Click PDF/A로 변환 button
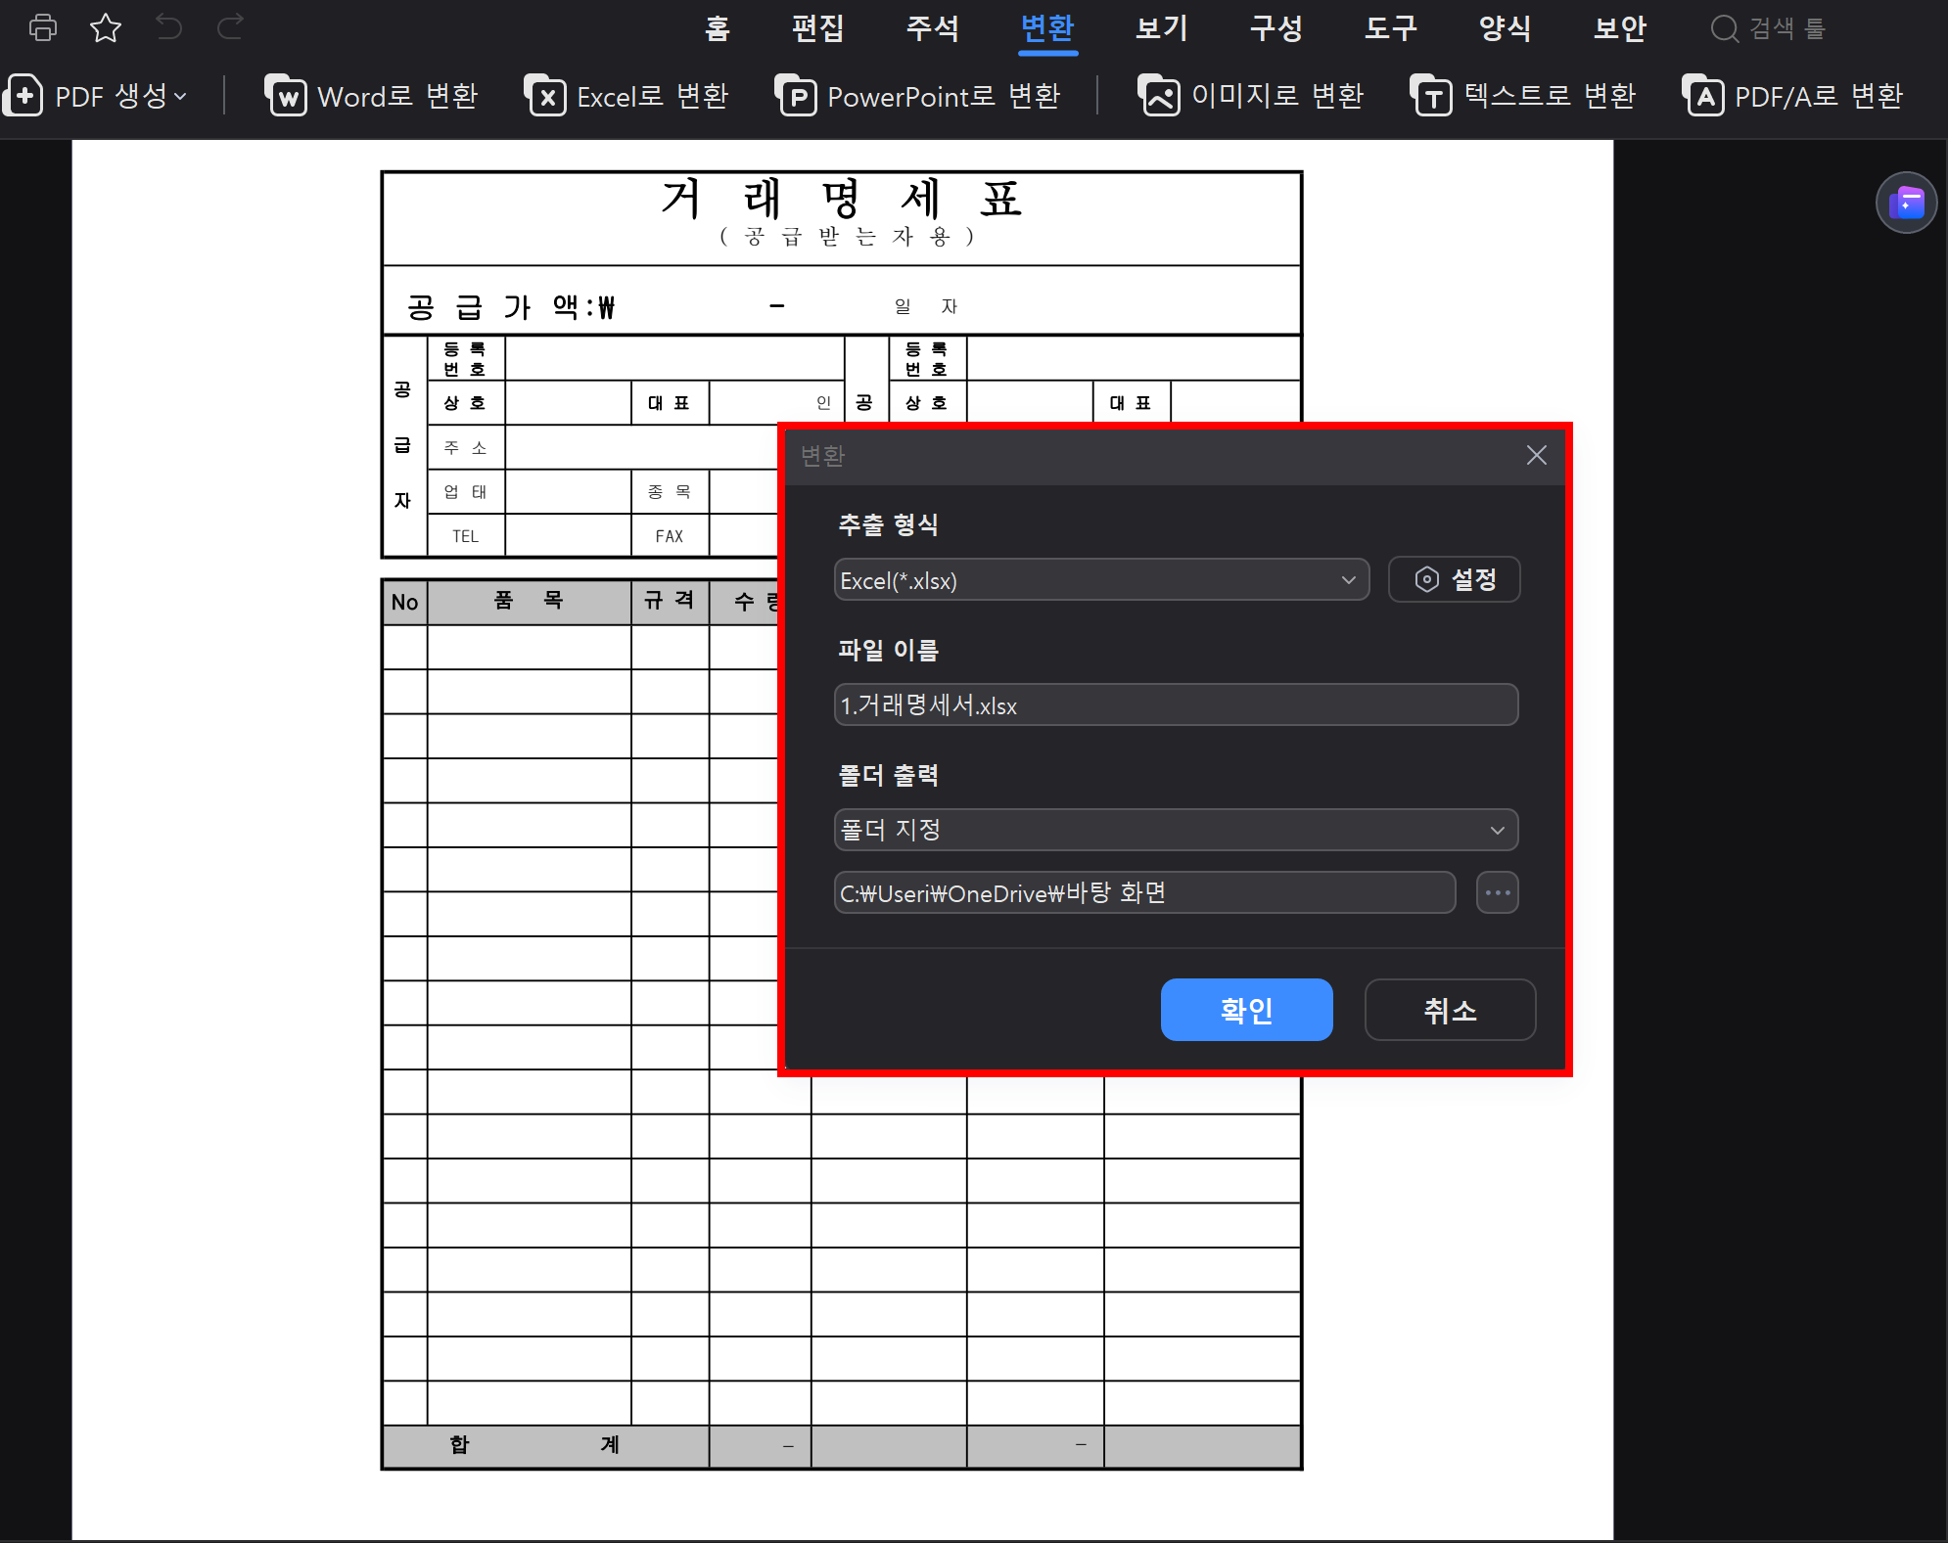Screen dimensions: 1948x1543 pos(1792,96)
